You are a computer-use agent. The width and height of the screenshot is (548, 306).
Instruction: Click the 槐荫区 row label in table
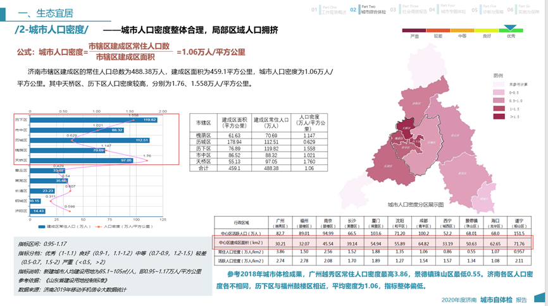(x=203, y=135)
